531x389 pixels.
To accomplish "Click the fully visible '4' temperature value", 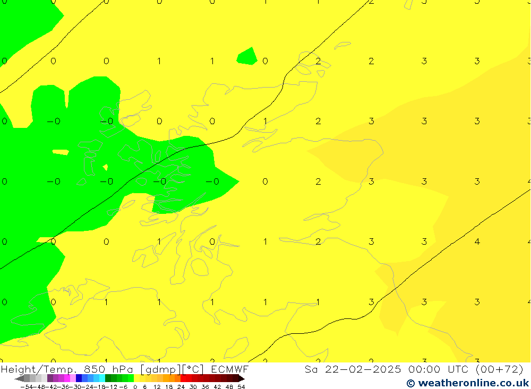I will [477, 241].
